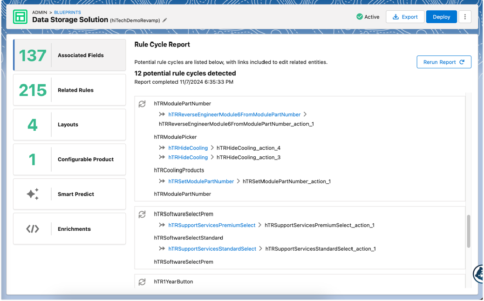Open the hTRSetModulePartNumber rule link
Image resolution: width=484 pixels, height=301 pixels.
(201, 181)
